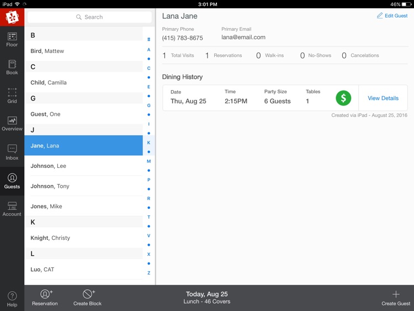Jump to letter A in index
414x311 pixels.
148,49
